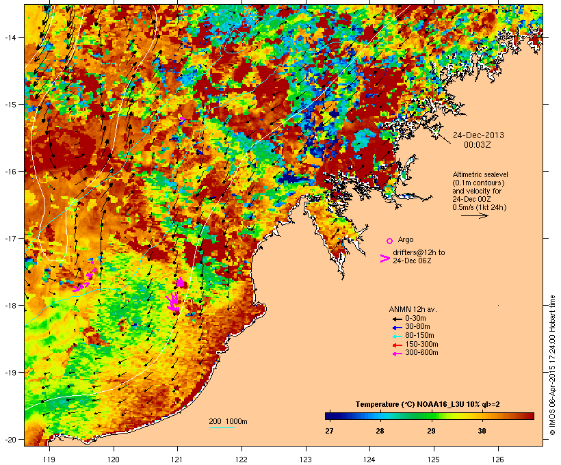Click the 121 longitude axis label

pos(177,460)
